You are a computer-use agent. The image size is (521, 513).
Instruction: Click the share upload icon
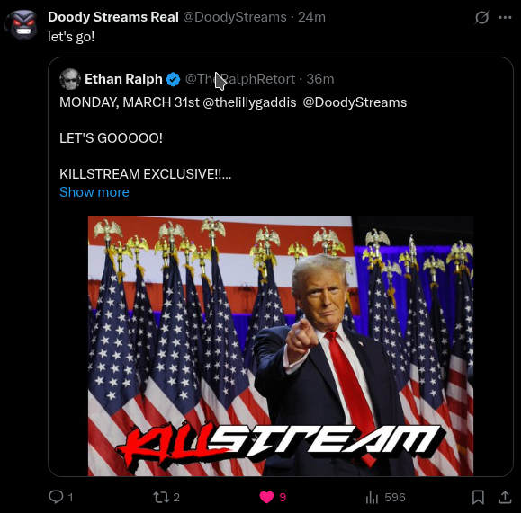tap(505, 497)
